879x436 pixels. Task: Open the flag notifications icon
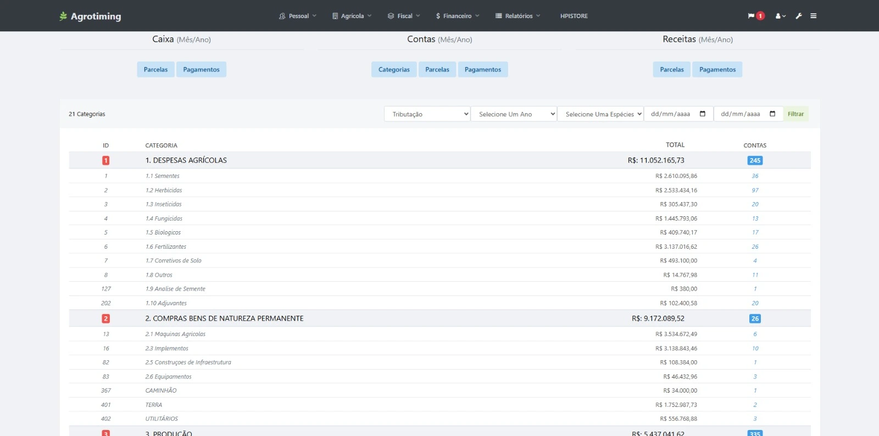point(751,16)
